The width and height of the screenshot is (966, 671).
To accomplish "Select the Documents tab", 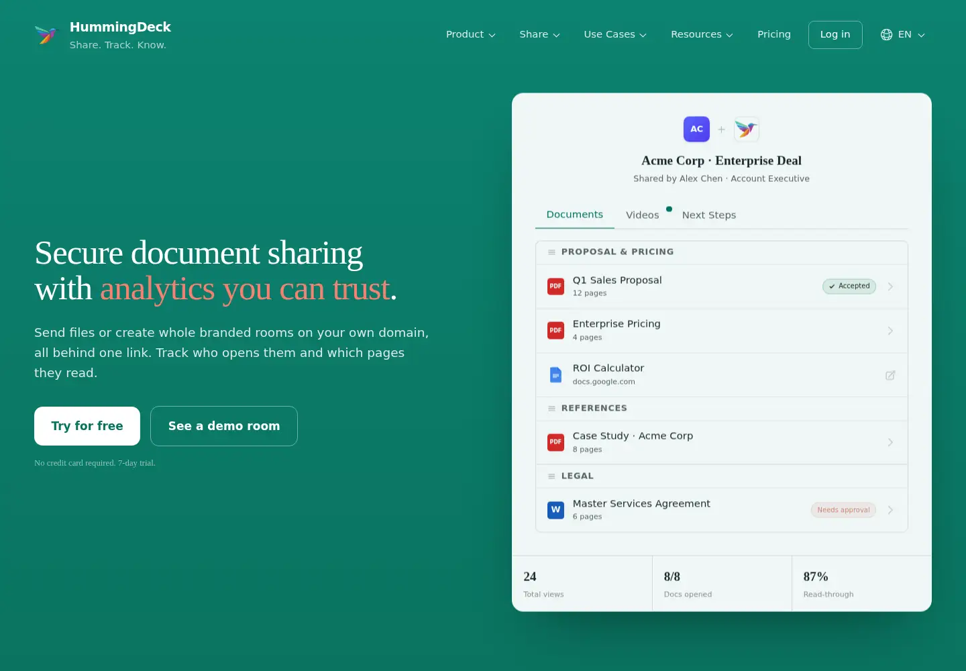I will (x=575, y=215).
